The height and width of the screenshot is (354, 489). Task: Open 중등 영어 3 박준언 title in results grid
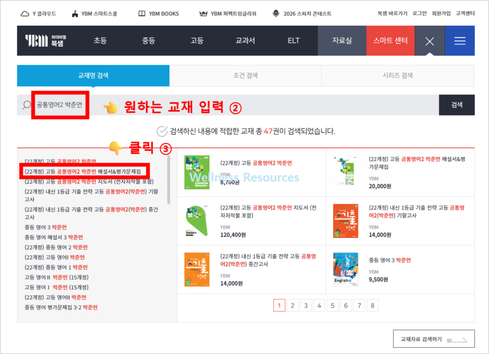(390, 260)
